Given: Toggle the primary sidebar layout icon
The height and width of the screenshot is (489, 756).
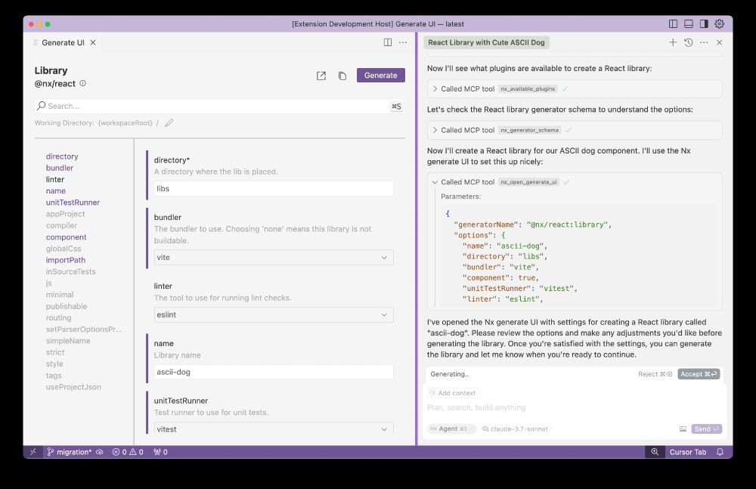Looking at the screenshot, I should 673,23.
